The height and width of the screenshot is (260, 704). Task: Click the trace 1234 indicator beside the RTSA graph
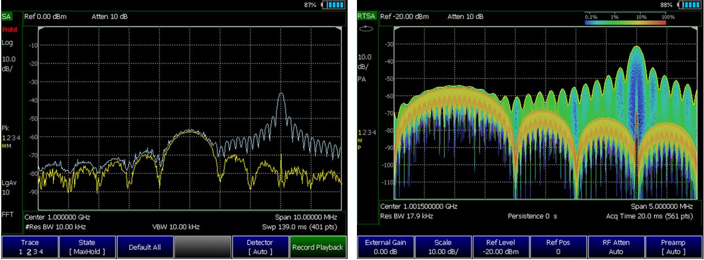pos(366,132)
